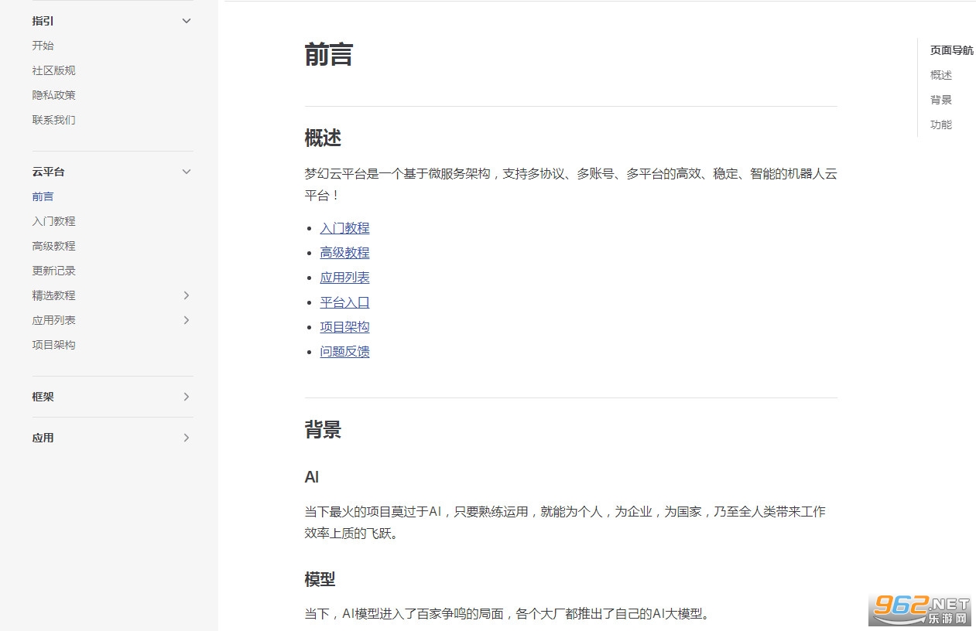976x631 pixels.
Task: Open 更新记录 sidebar item
Action: (54, 271)
